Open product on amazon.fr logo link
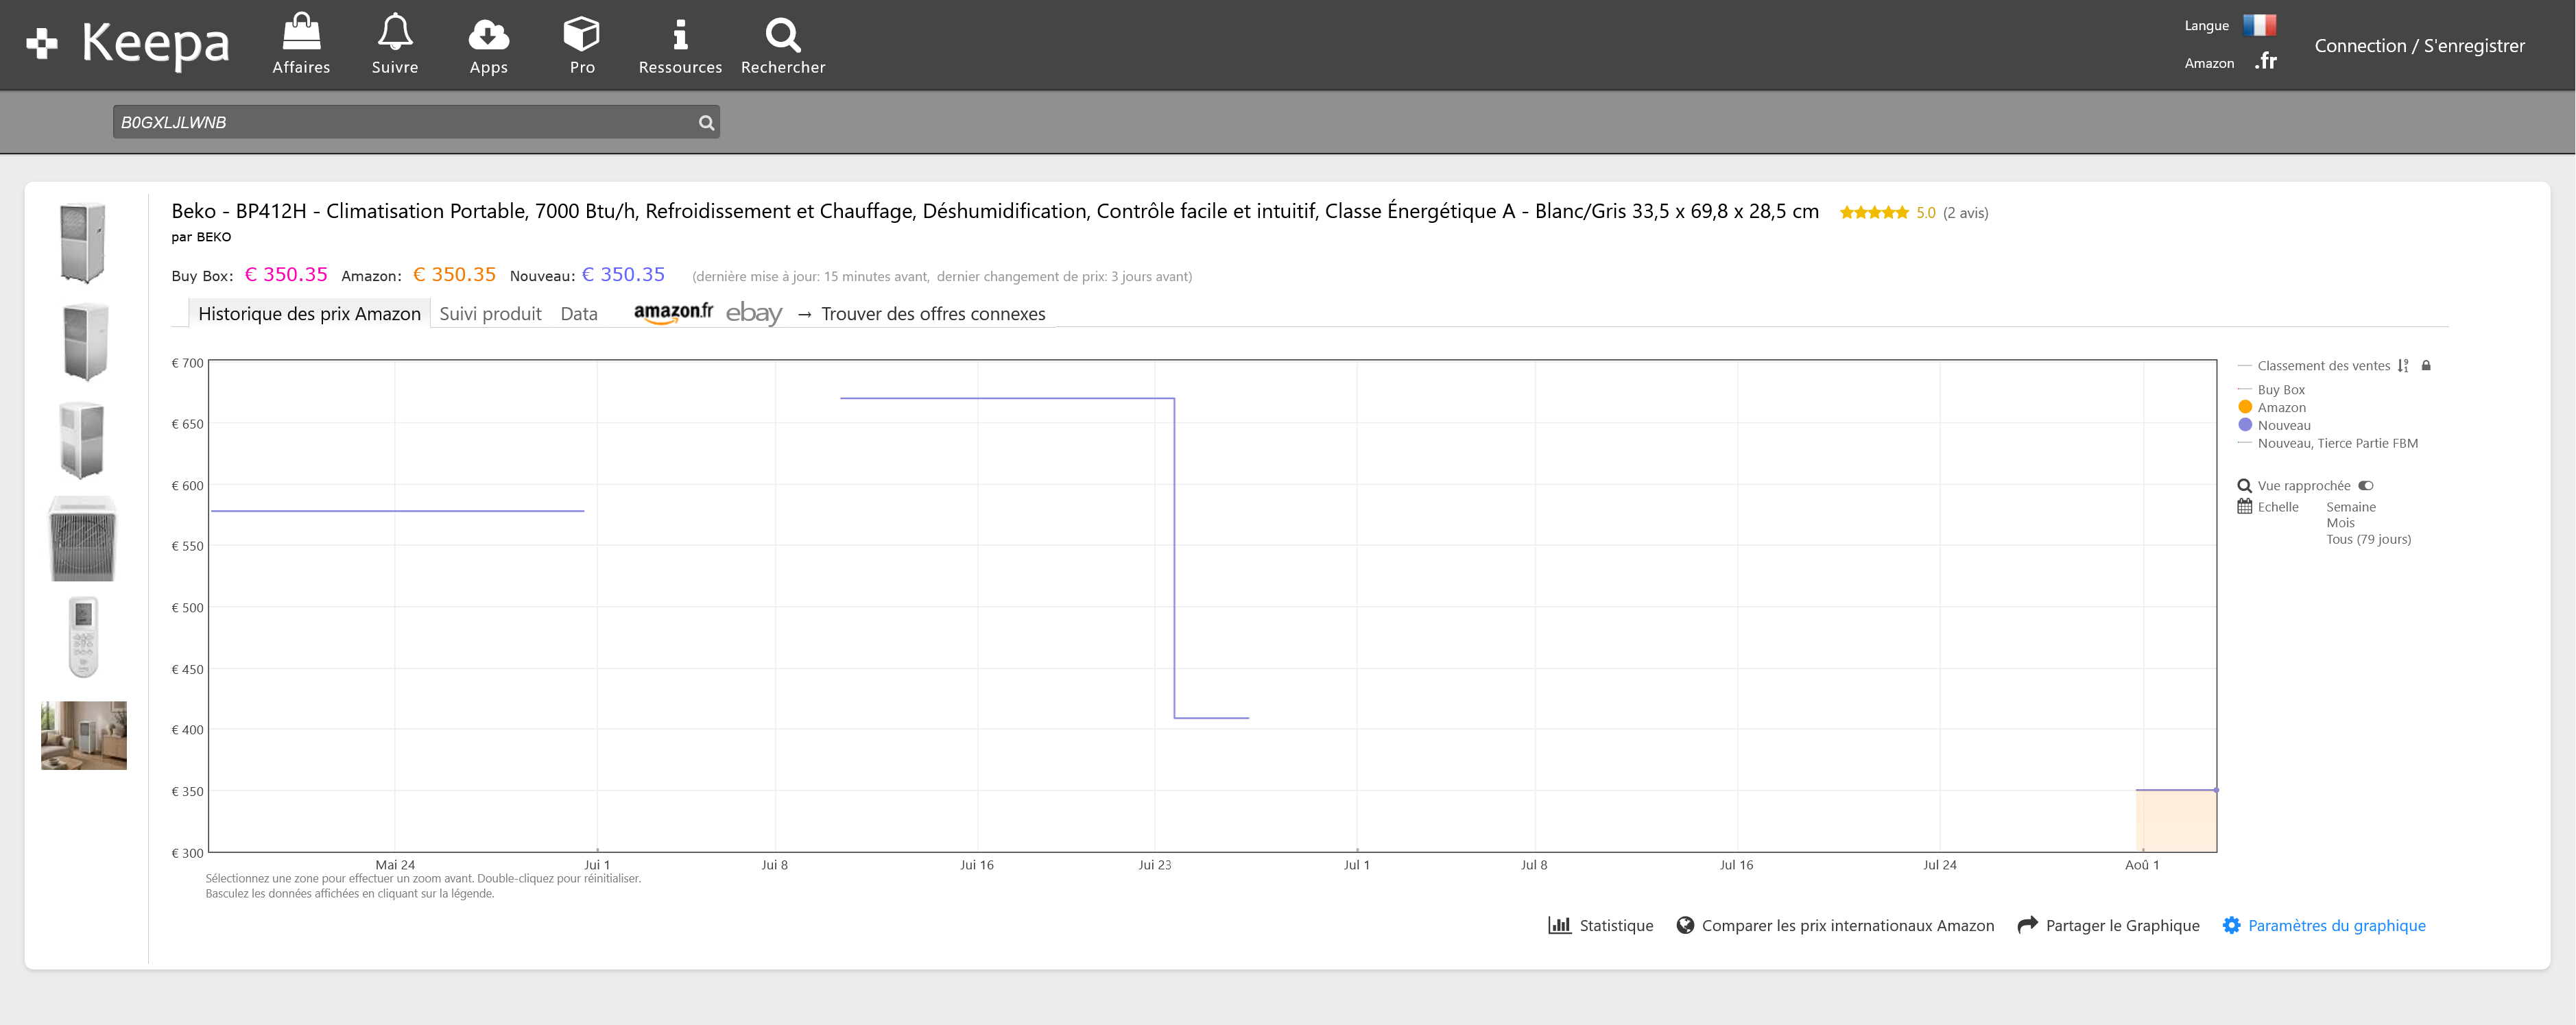 click(673, 312)
